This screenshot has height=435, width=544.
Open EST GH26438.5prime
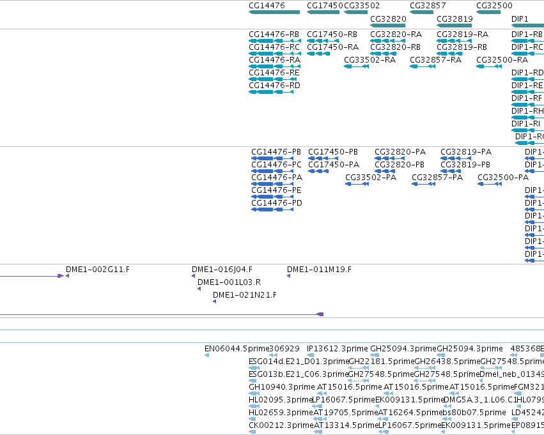click(x=425, y=368)
